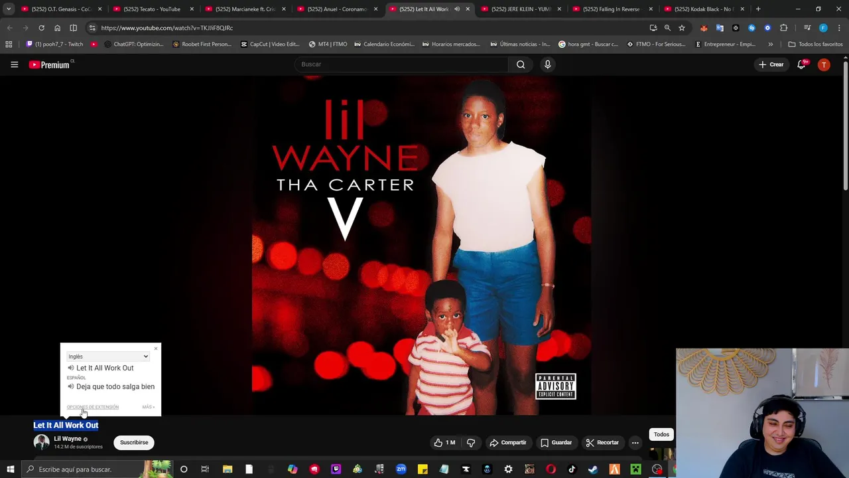Screen dimensions: 849x478
Task: Go to browser home page
Action: click(57, 28)
